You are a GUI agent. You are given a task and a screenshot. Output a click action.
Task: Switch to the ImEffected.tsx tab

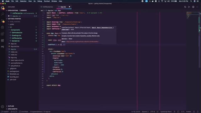coord(47,7)
